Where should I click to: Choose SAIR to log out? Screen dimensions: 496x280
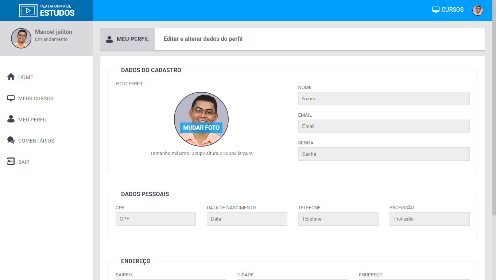(24, 162)
